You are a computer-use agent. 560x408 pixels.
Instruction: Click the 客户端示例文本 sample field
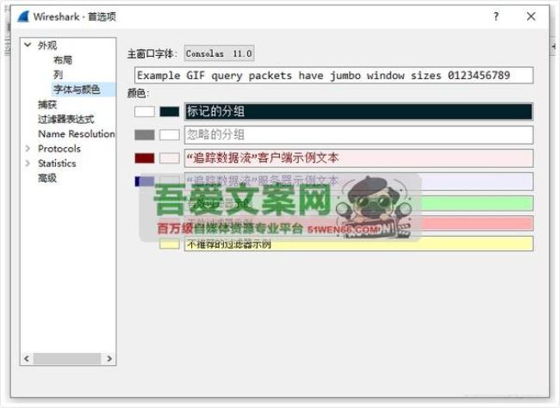click(359, 158)
